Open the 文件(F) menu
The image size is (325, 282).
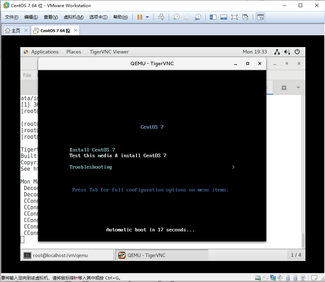(12, 17)
